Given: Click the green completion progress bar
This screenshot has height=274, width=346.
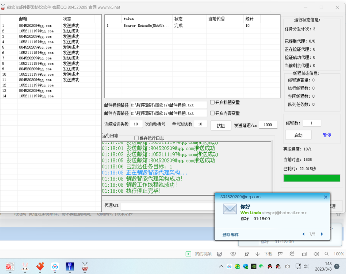Looking at the screenshot, I should pos(312,178).
